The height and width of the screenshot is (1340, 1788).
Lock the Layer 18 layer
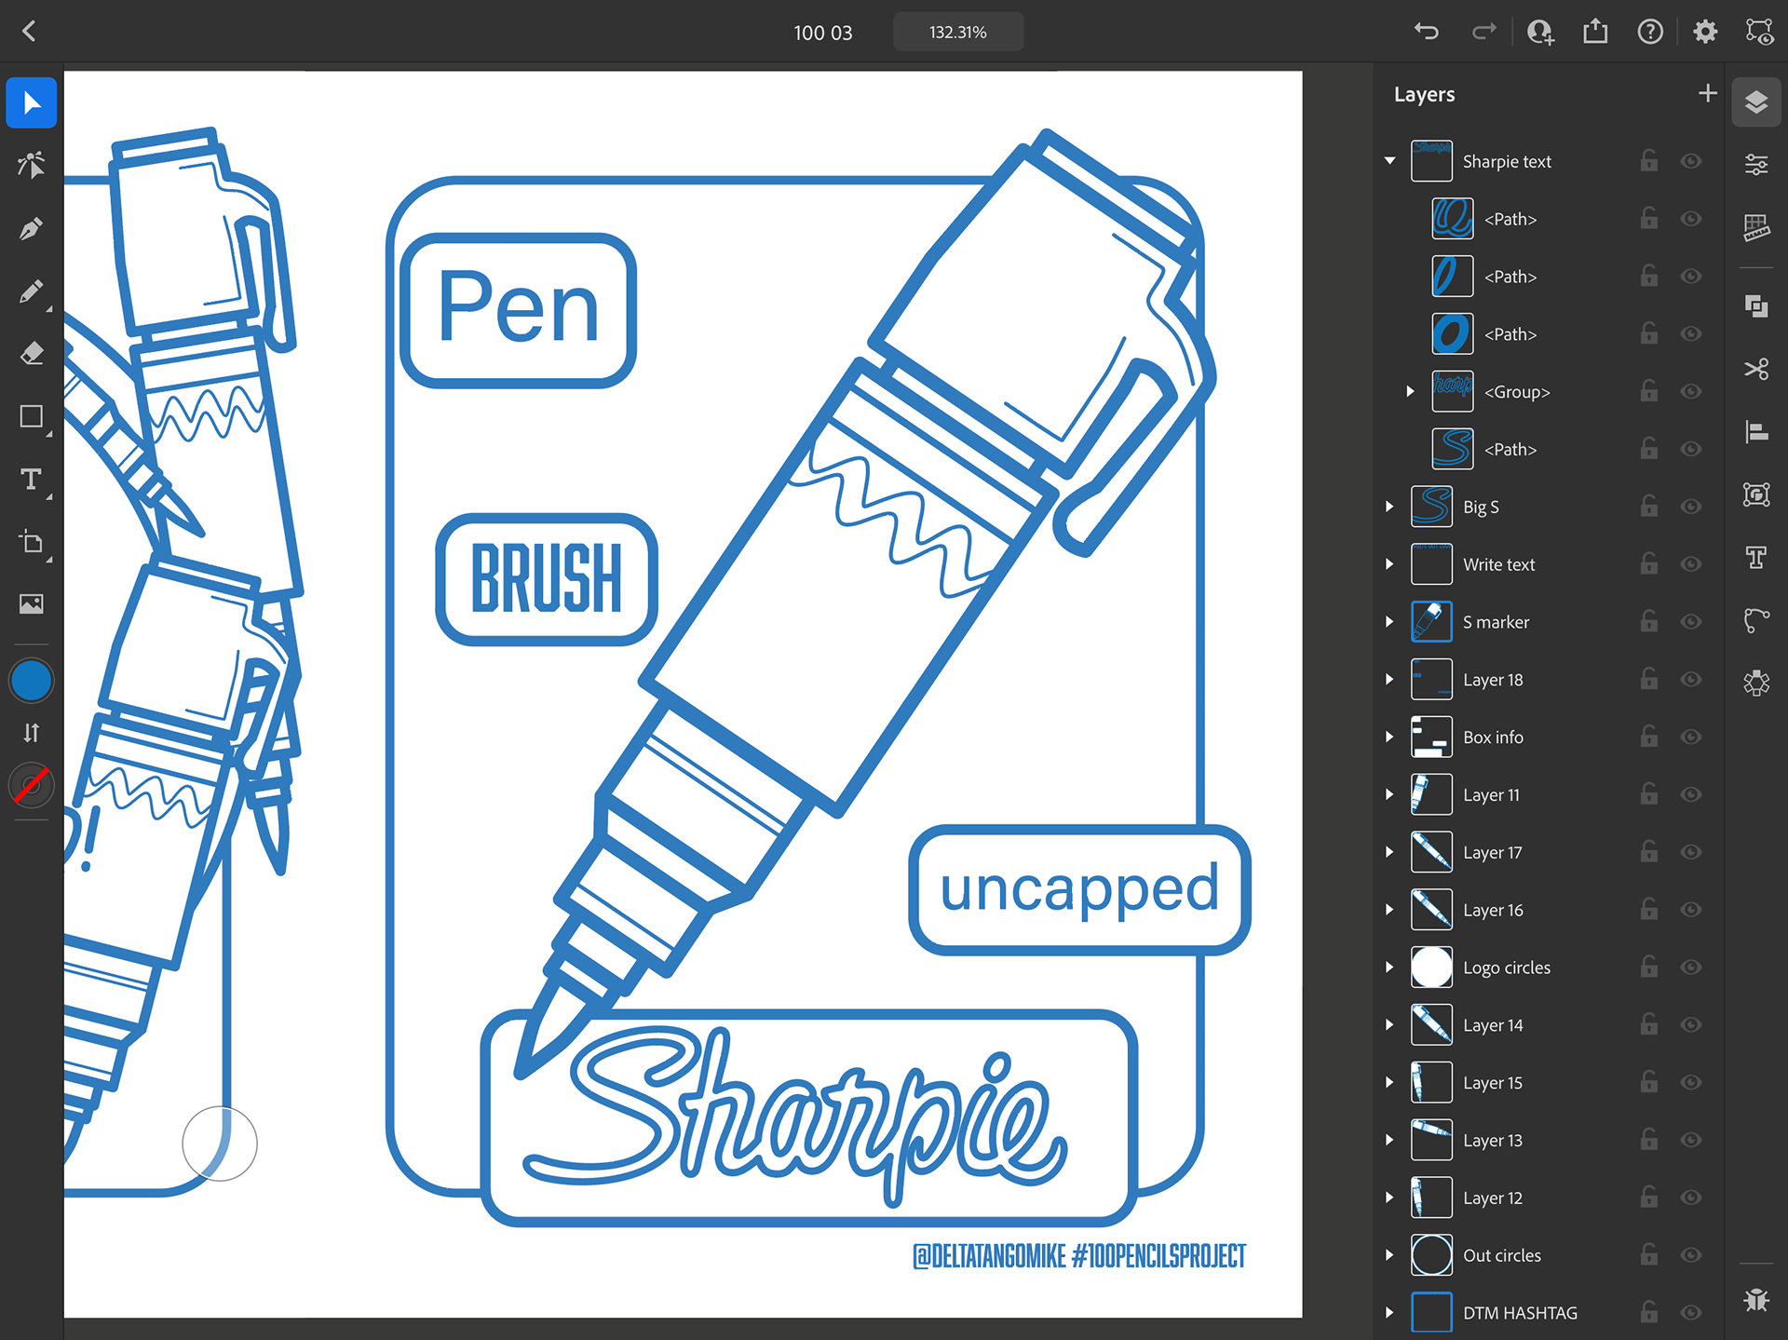1648,679
